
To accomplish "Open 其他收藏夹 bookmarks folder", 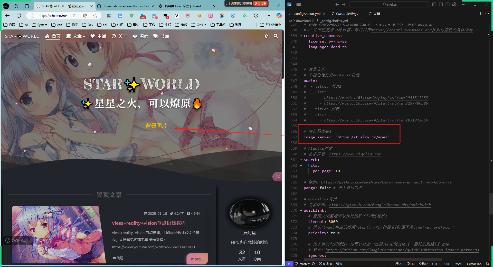I will click(271, 25).
